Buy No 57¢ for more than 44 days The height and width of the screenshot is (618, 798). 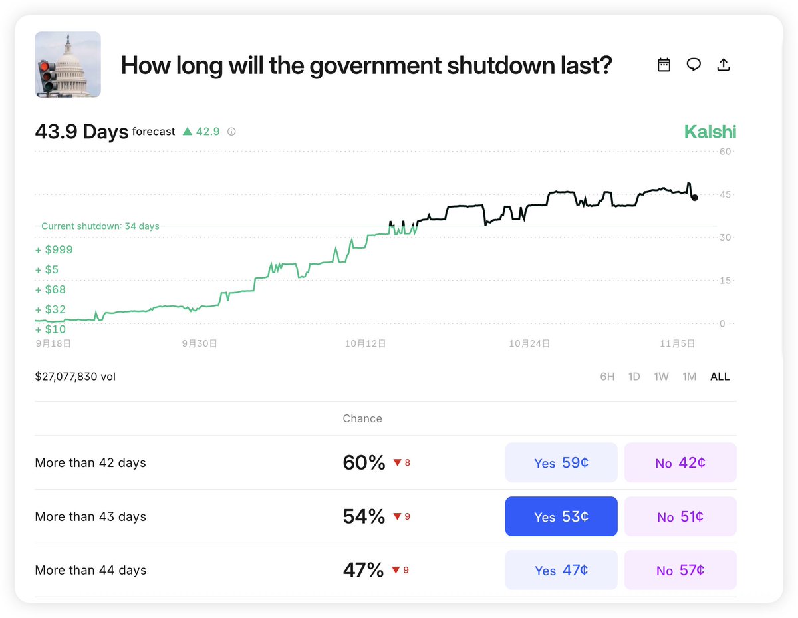(x=680, y=570)
